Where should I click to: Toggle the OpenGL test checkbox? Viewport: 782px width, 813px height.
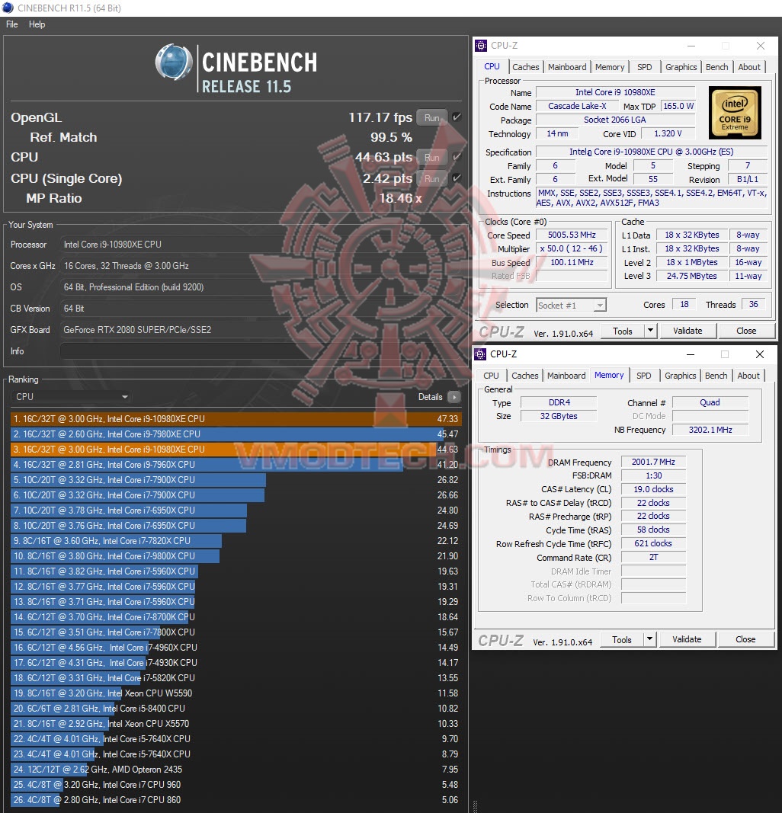(x=457, y=117)
